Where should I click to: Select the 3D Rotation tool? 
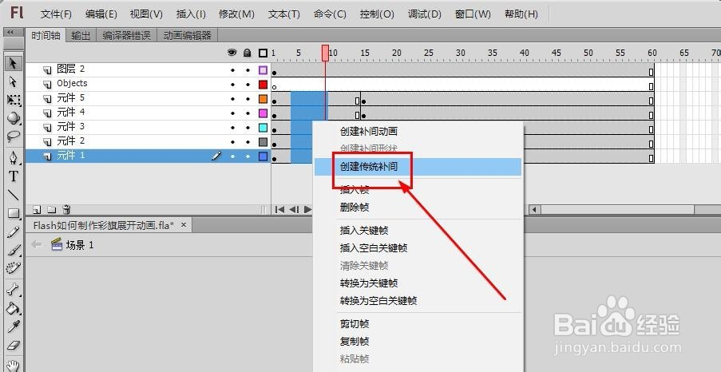point(14,118)
